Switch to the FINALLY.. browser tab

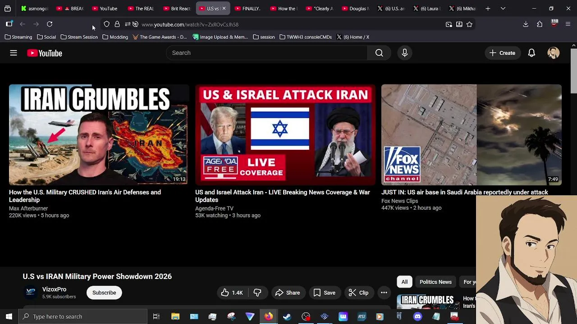(x=247, y=9)
